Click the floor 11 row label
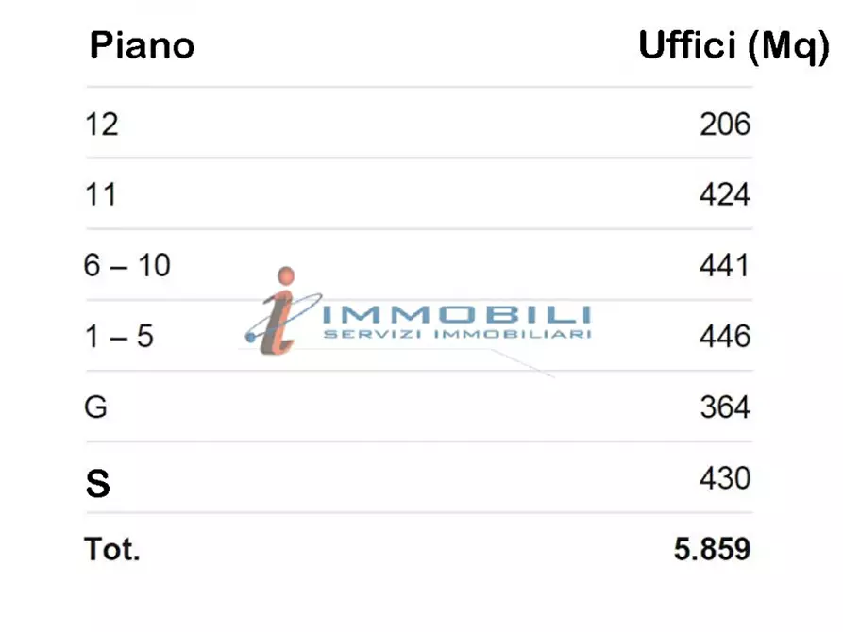This screenshot has width=843, height=632. 101,194
